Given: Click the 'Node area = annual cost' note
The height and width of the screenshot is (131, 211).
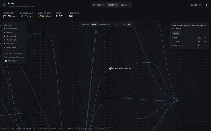Looking at the screenshot, I should (x=13, y=53).
